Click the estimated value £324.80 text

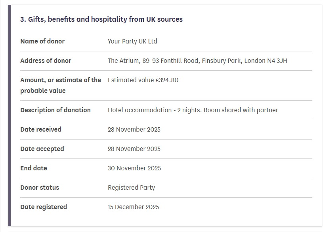pyautogui.click(x=143, y=80)
